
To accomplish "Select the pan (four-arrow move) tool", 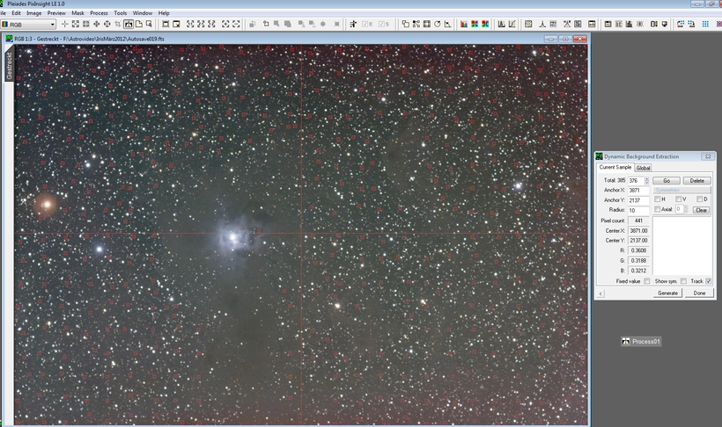I will 97,24.
